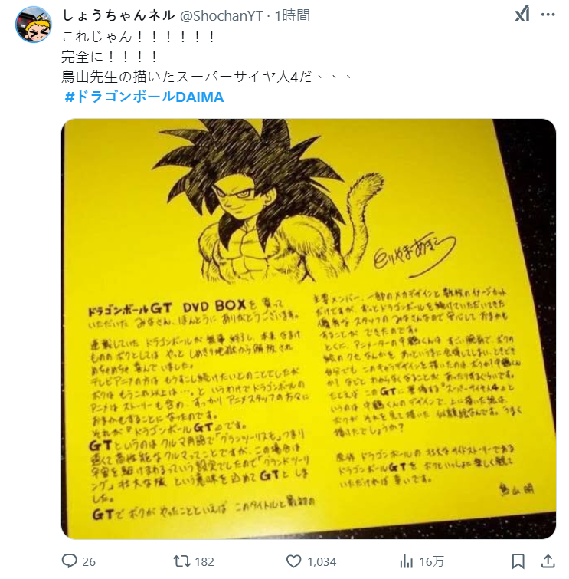Open view analytics bar chart icon
Screen dimensions: 569x579
click(407, 561)
